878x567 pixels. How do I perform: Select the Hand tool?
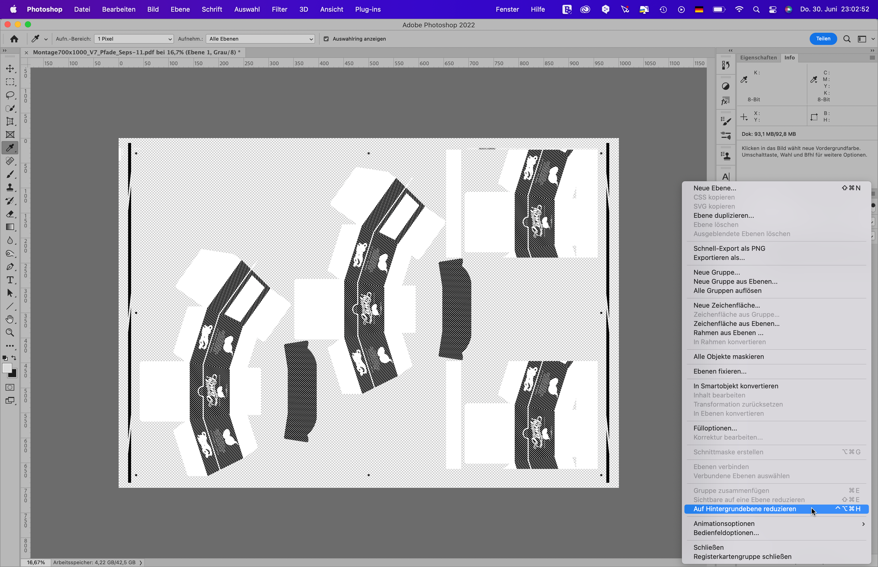click(10, 319)
